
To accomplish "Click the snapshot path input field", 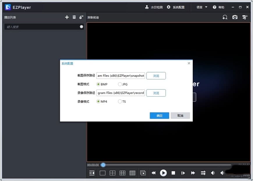I will 121,75.
